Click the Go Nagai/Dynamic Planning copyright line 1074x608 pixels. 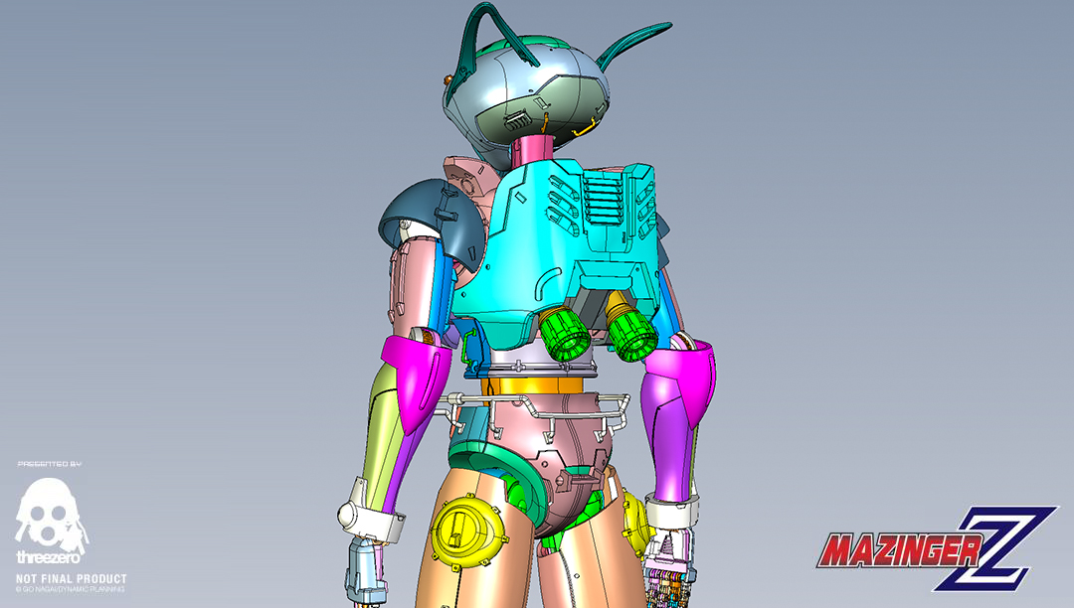71,590
